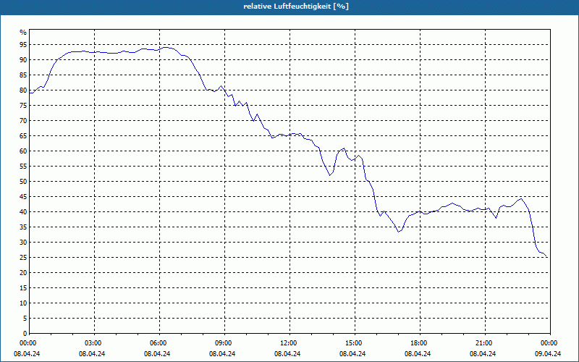Select the 18:00 time axis label
This screenshot has width=579, height=362.
click(x=420, y=343)
